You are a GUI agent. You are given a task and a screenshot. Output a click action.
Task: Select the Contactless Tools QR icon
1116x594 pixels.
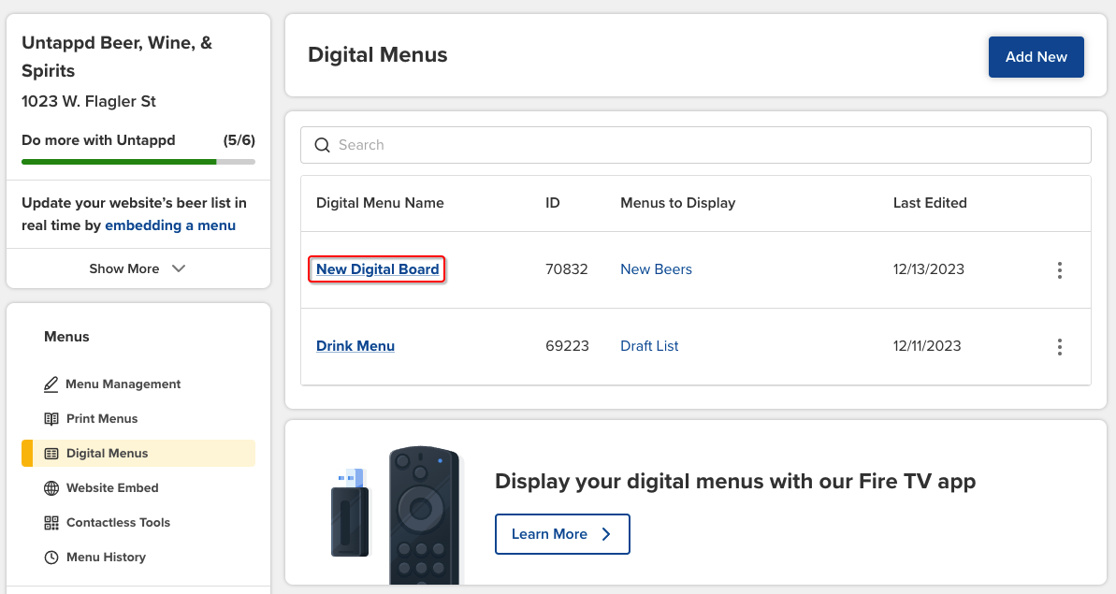point(49,522)
